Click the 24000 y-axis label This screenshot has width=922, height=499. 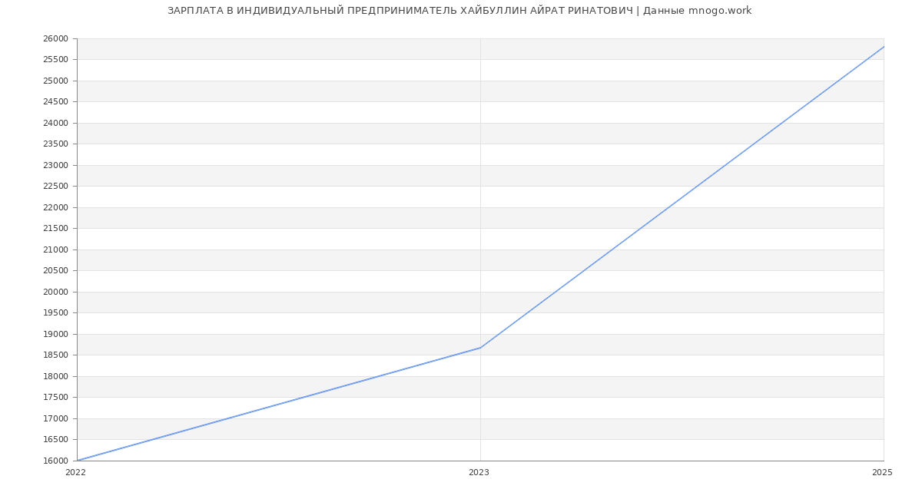pyautogui.click(x=55, y=124)
